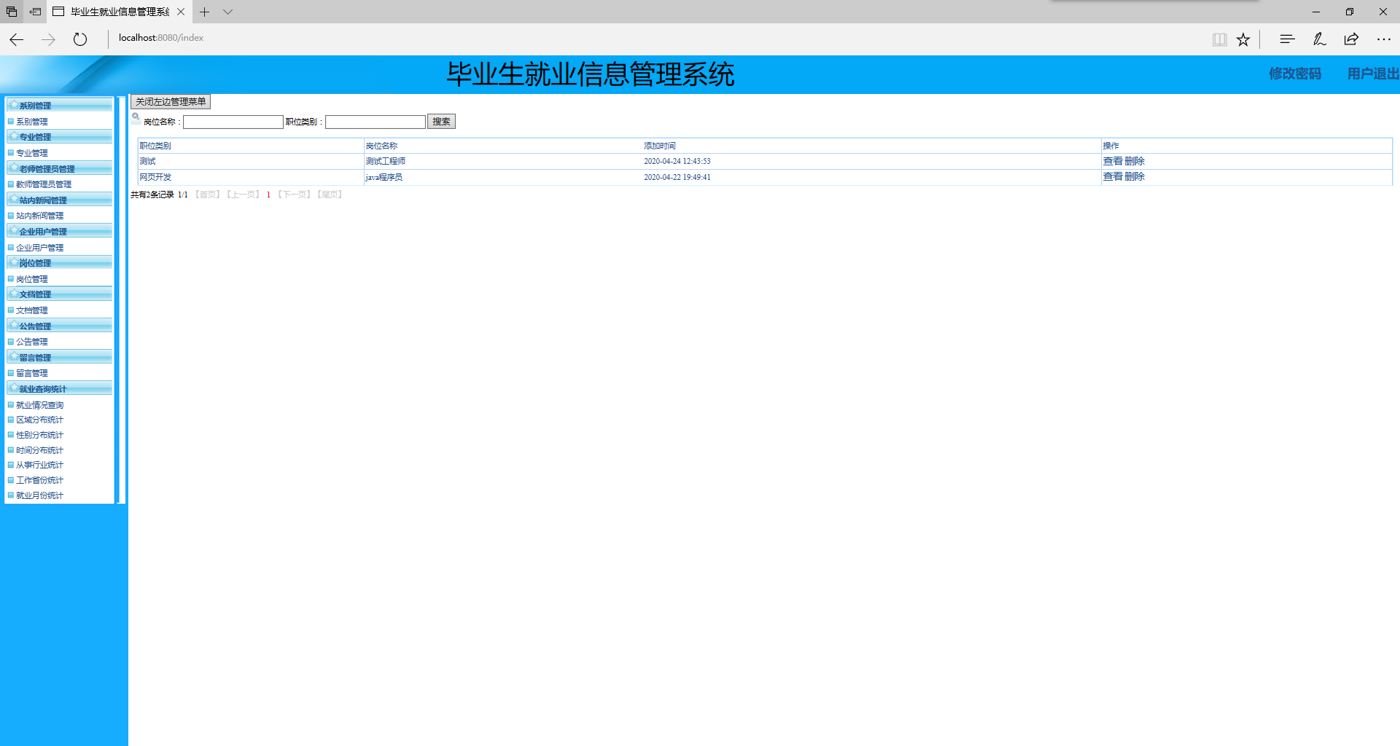Click the set these tabs aside icon
The width and height of the screenshot is (1400, 746).
click(35, 12)
